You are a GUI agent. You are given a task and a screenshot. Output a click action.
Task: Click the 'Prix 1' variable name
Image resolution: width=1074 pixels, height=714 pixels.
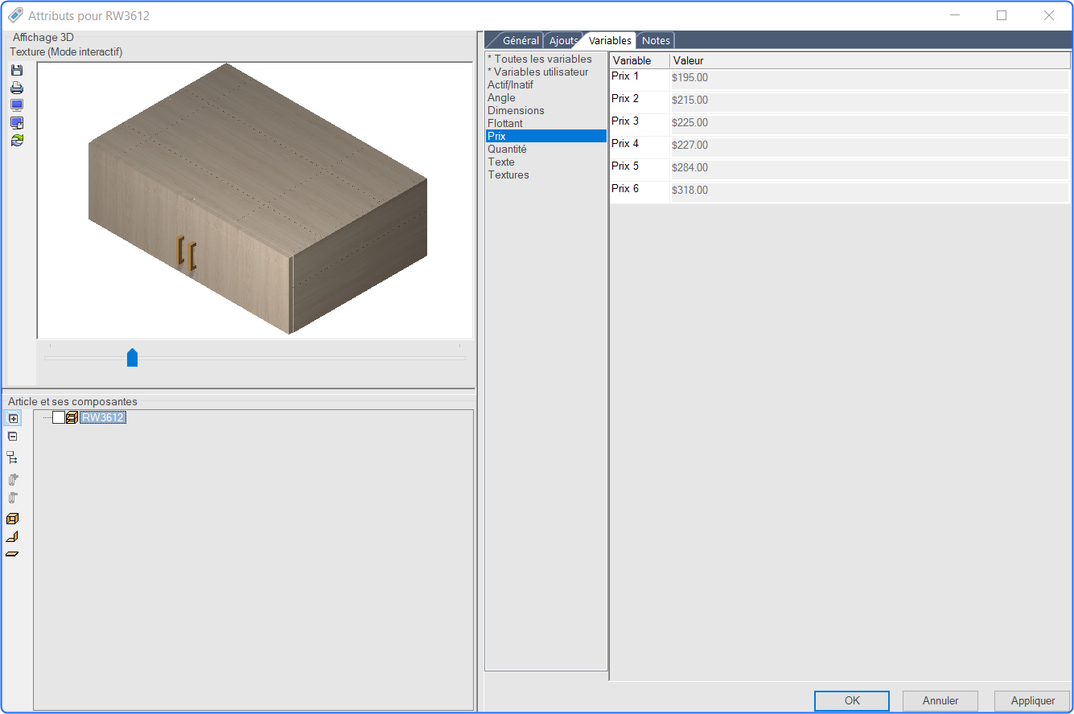(x=625, y=76)
